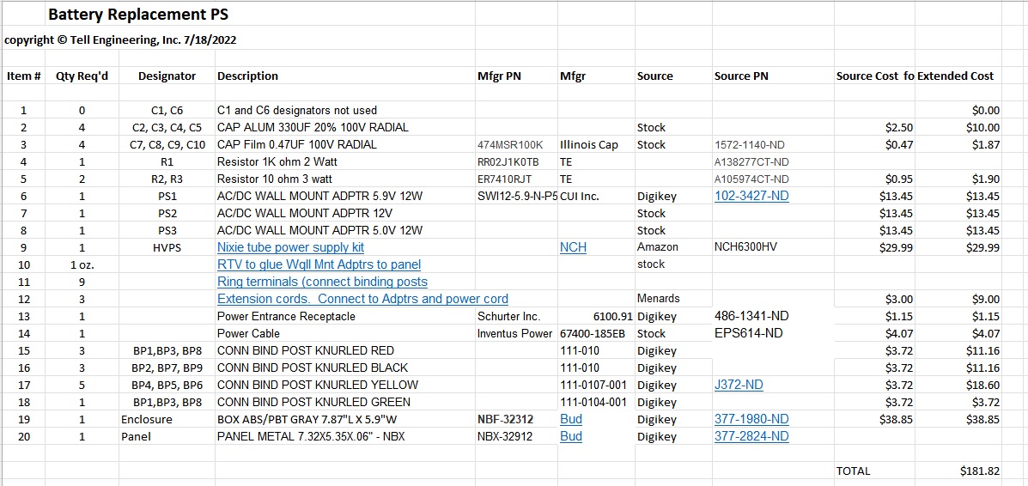Open the 377-2824-ND source link

(751, 436)
